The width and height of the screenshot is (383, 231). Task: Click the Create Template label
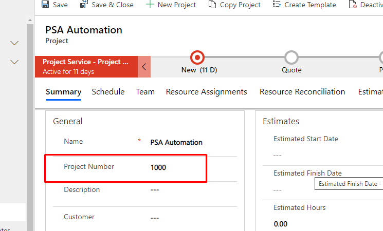point(310,5)
